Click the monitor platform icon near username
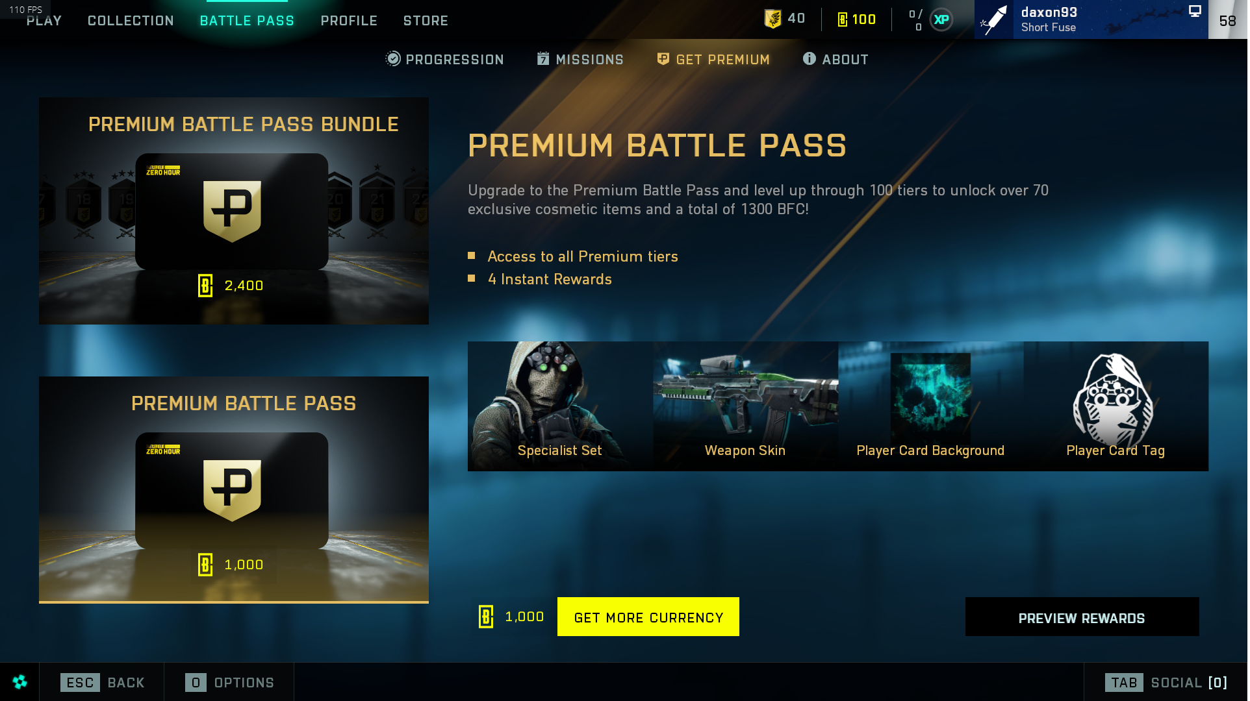1250x701 pixels. coord(1195,11)
